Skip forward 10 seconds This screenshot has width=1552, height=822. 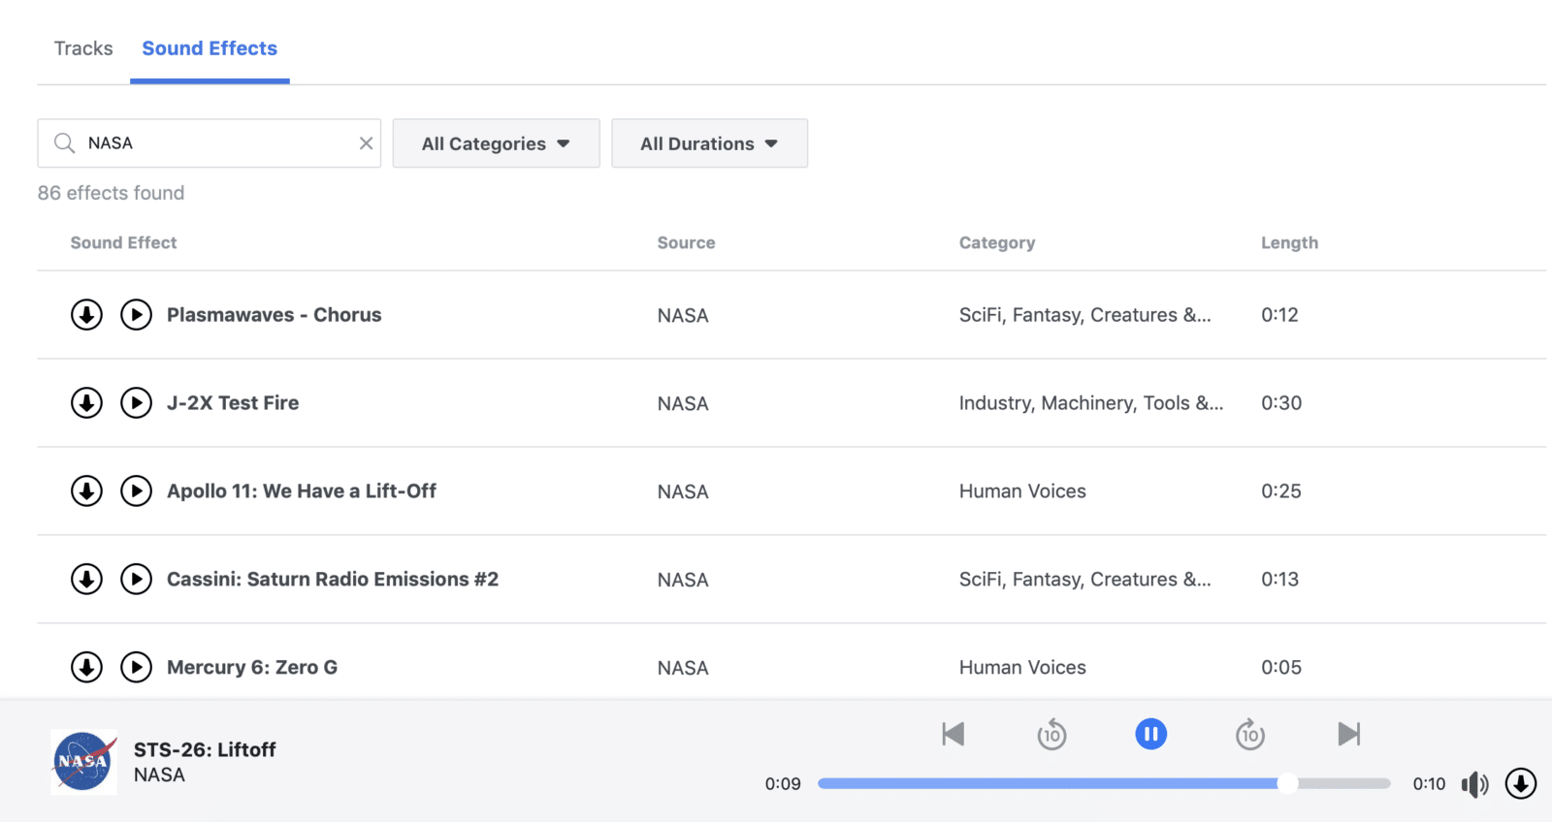1249,735
